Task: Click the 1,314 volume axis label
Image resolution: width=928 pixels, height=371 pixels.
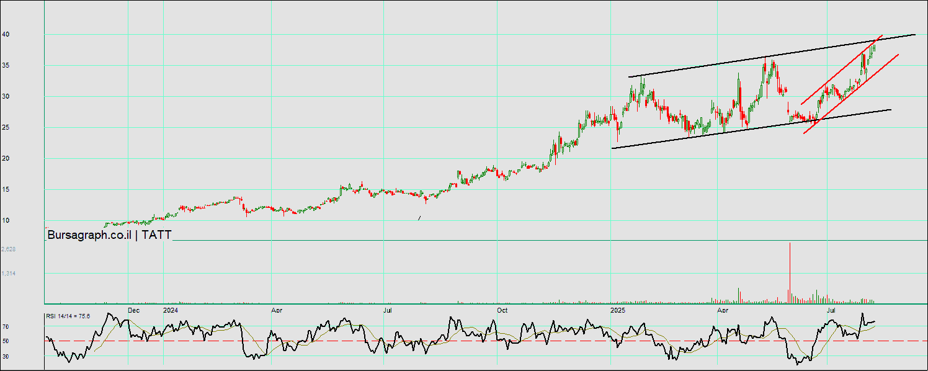Action: [x=9, y=273]
